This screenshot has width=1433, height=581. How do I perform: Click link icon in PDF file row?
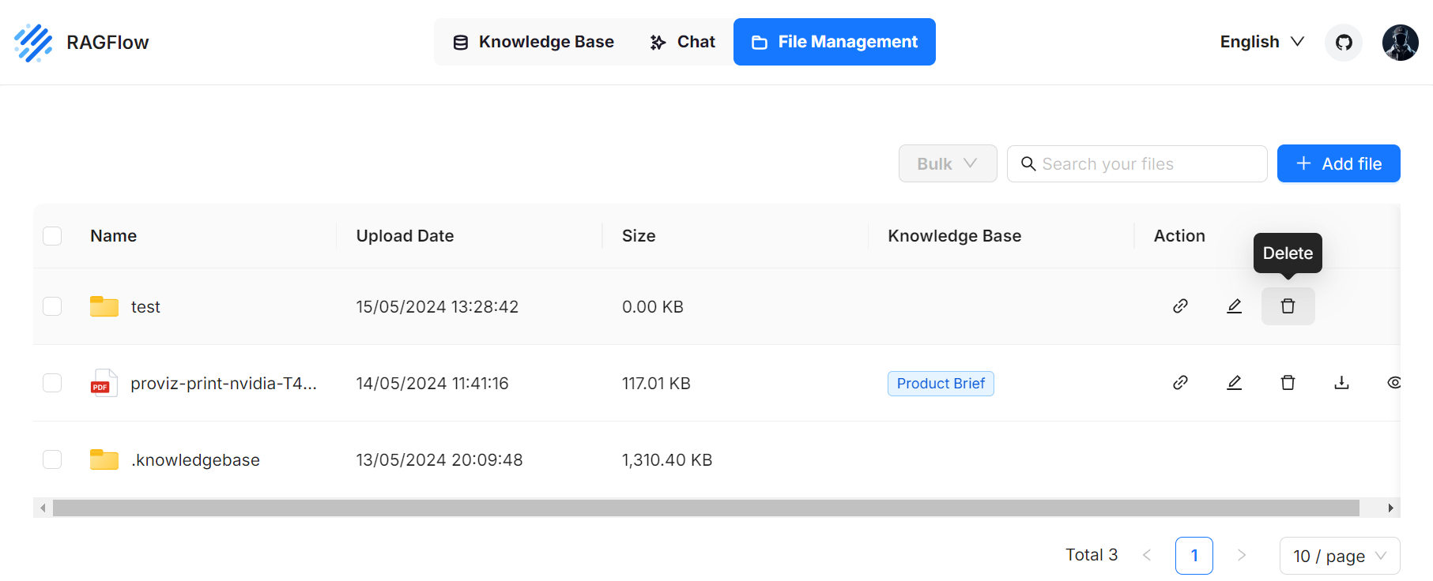[1180, 383]
